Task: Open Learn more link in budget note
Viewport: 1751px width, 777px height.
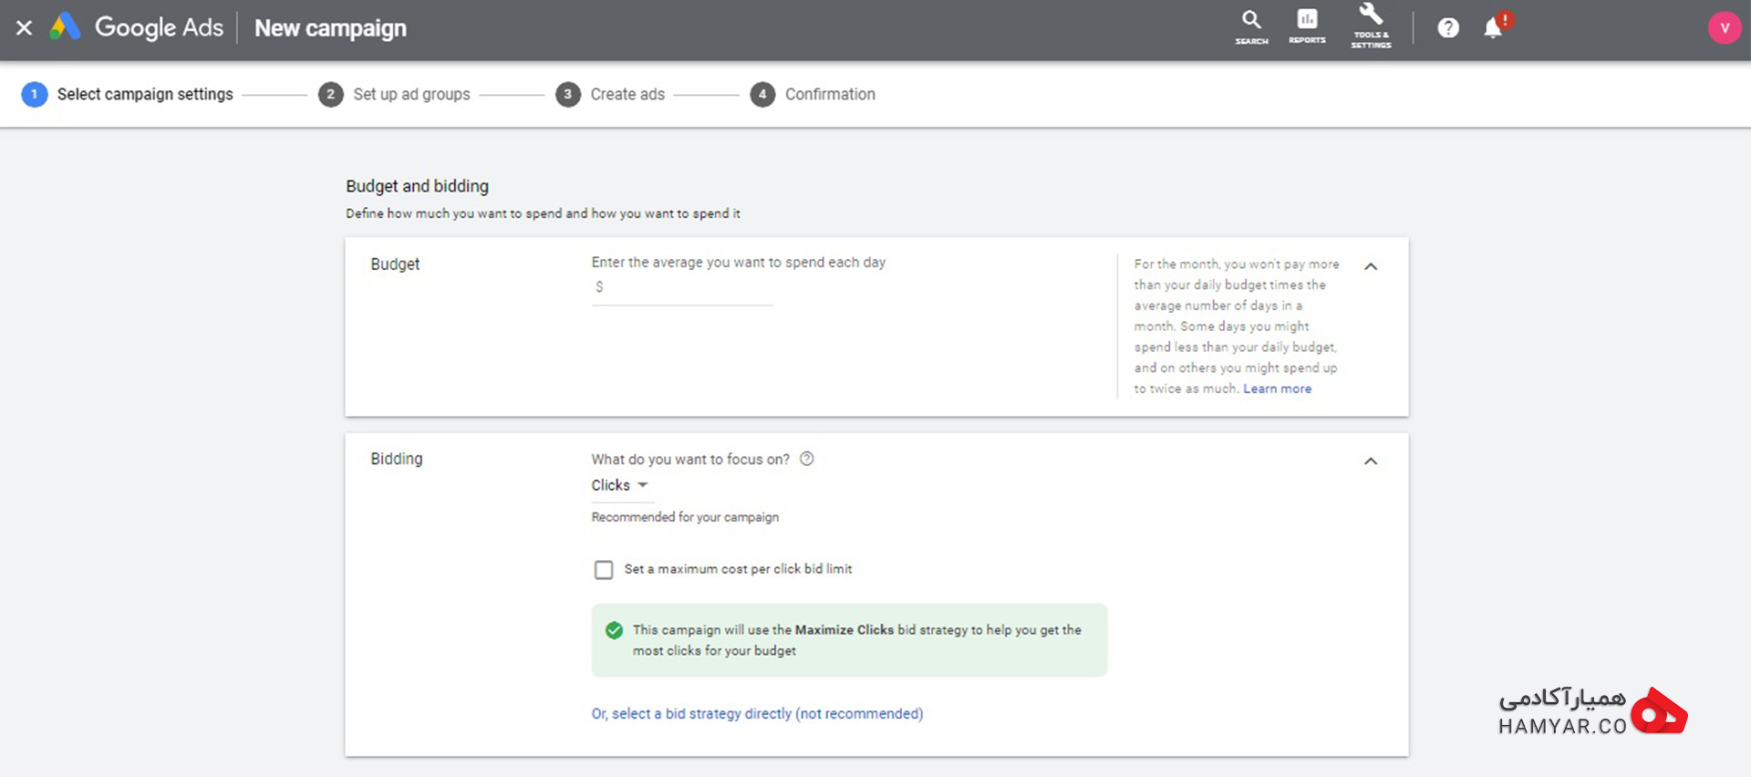Action: pyautogui.click(x=1277, y=388)
